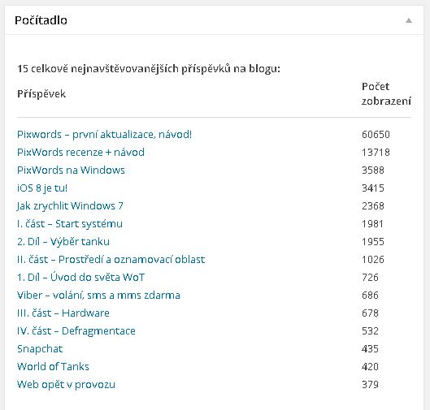Open "II. část – Prostředí a oznamovací oblast"
430x410 pixels.
tap(111, 259)
